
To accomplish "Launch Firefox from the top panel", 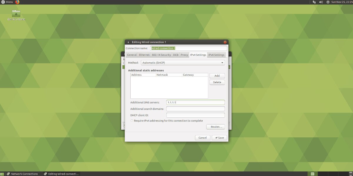I will click(17, 2).
